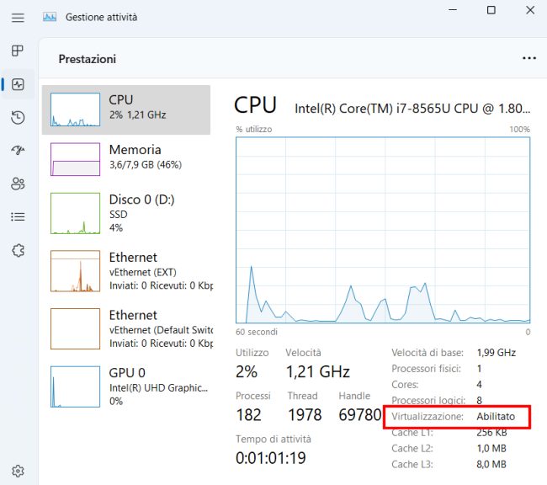
Task: Open the App history sidebar icon
Action: (18, 117)
